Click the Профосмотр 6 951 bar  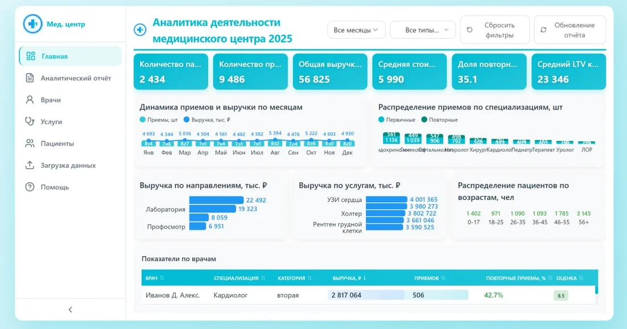(x=198, y=226)
